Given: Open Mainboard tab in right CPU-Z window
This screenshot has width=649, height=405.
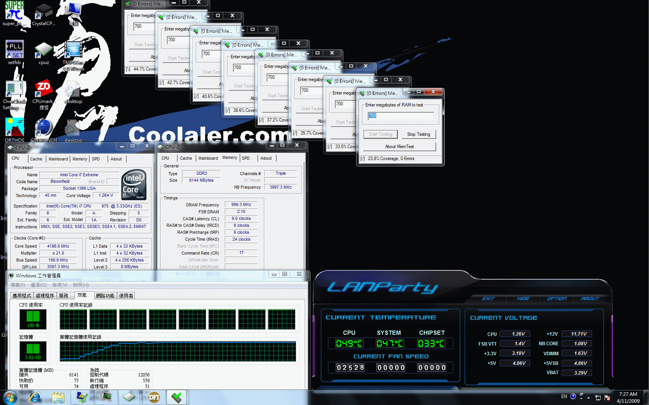Looking at the screenshot, I should tap(208, 158).
